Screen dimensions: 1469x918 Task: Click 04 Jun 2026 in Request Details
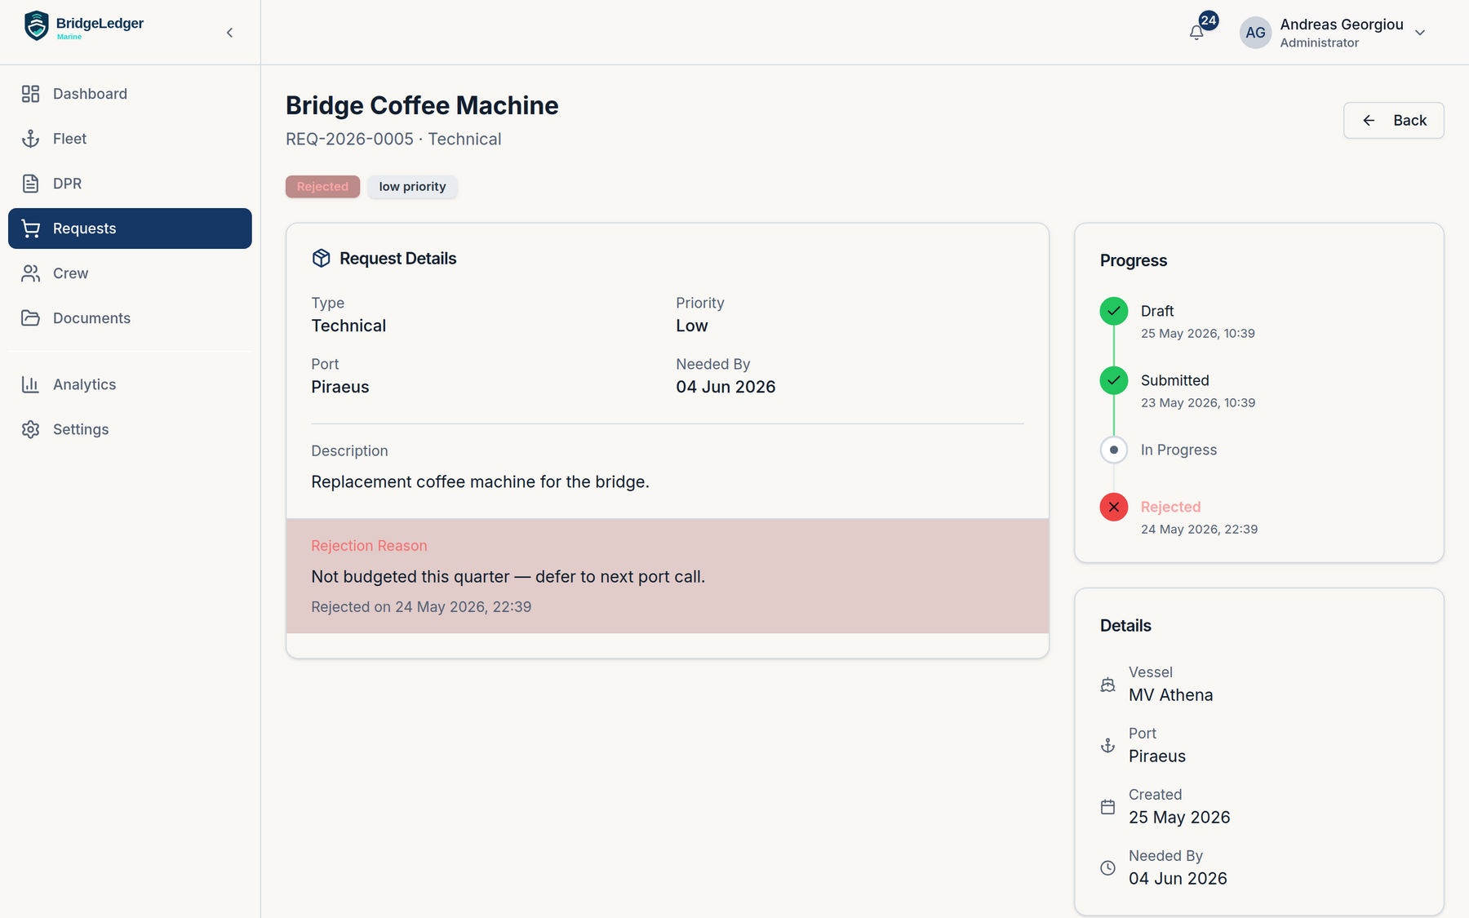coord(726,387)
